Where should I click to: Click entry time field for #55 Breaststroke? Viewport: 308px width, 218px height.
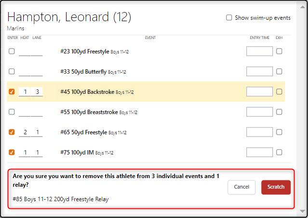click(x=259, y=112)
